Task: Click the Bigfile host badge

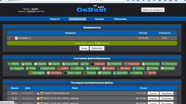Action: (26, 64)
